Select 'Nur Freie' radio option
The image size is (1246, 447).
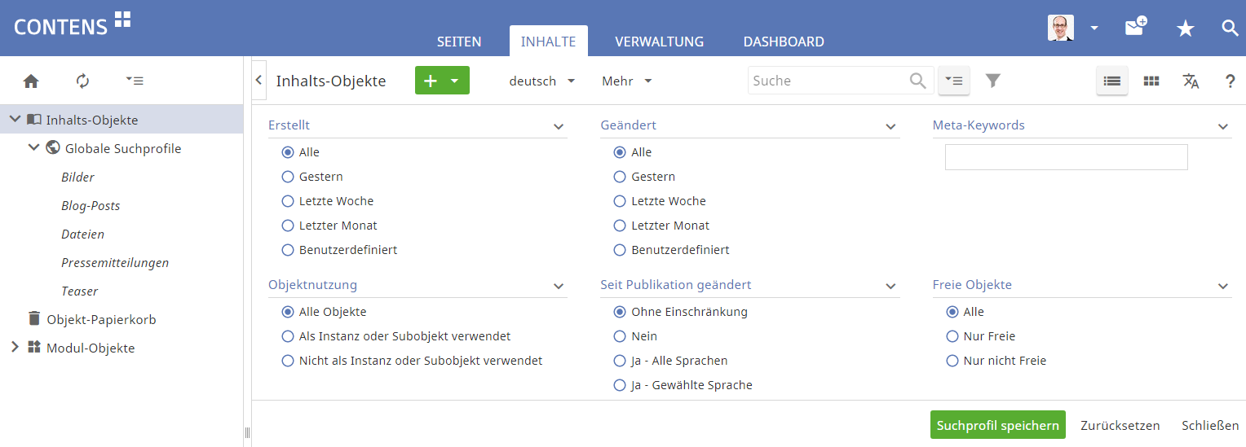pyautogui.click(x=952, y=336)
